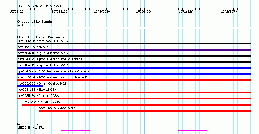This screenshot has width=259, height=134.
Task: Click the nsv5925480 (Almarri2020) label
Action: tap(38, 96)
